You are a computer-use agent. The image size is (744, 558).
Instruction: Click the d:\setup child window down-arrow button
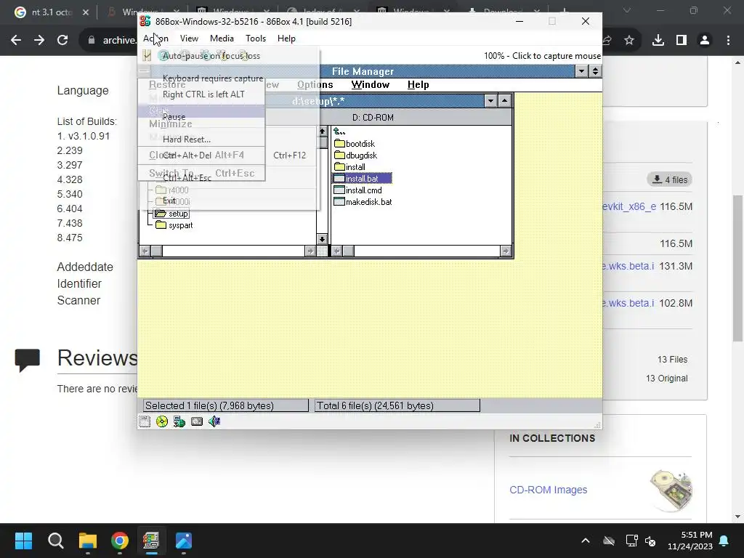pyautogui.click(x=490, y=100)
